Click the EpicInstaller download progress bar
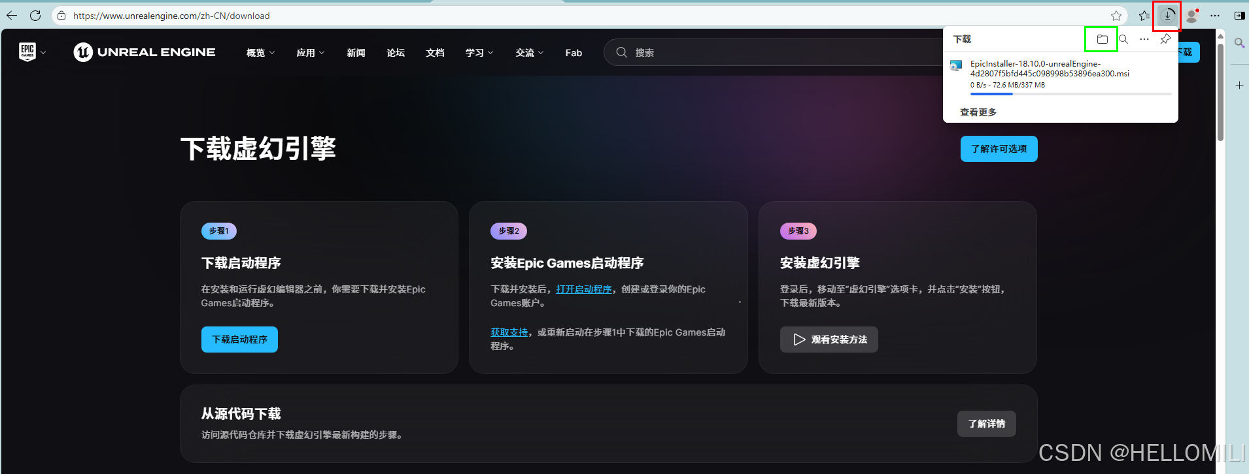 pos(1071,94)
